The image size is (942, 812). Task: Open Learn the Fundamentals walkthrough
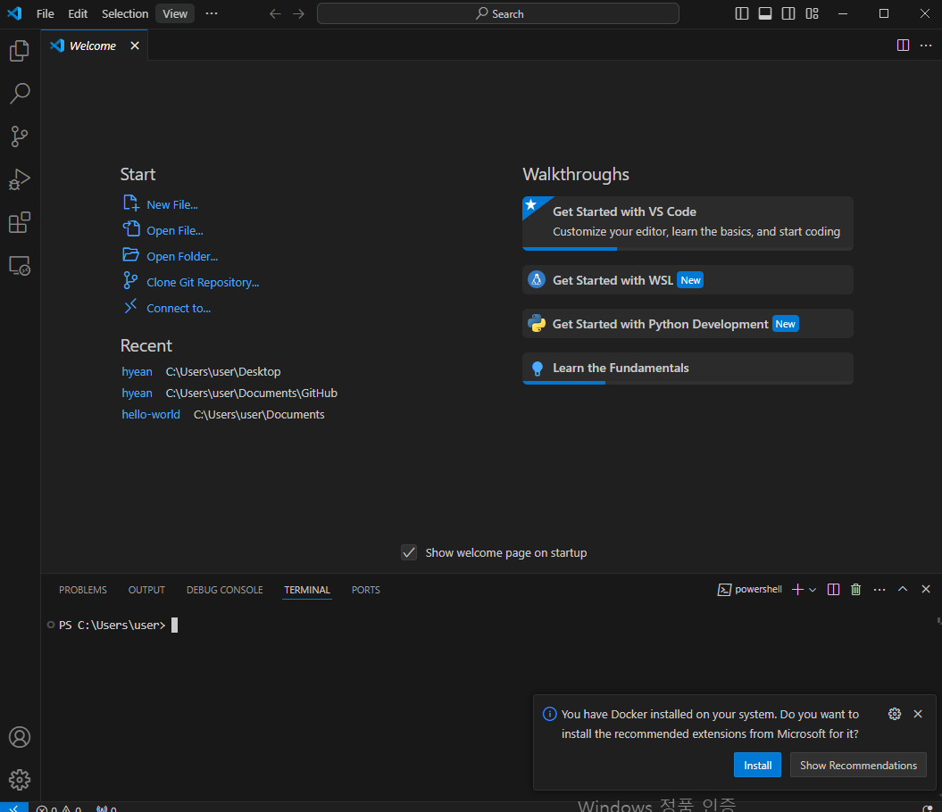pyautogui.click(x=688, y=369)
